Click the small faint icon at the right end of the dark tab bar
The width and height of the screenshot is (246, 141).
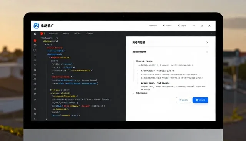click(211, 34)
